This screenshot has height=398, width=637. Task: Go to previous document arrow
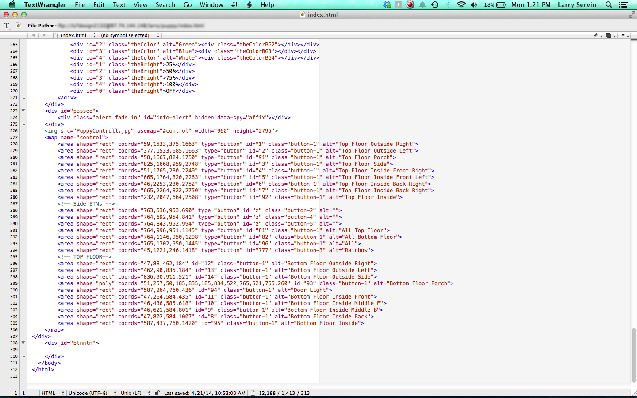pyautogui.click(x=33, y=35)
